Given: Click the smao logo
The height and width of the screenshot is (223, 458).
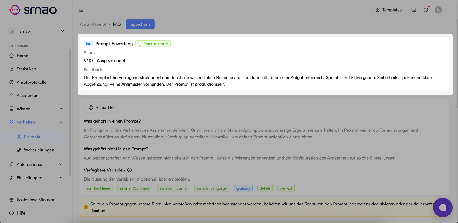Looking at the screenshot, I should (x=33, y=10).
